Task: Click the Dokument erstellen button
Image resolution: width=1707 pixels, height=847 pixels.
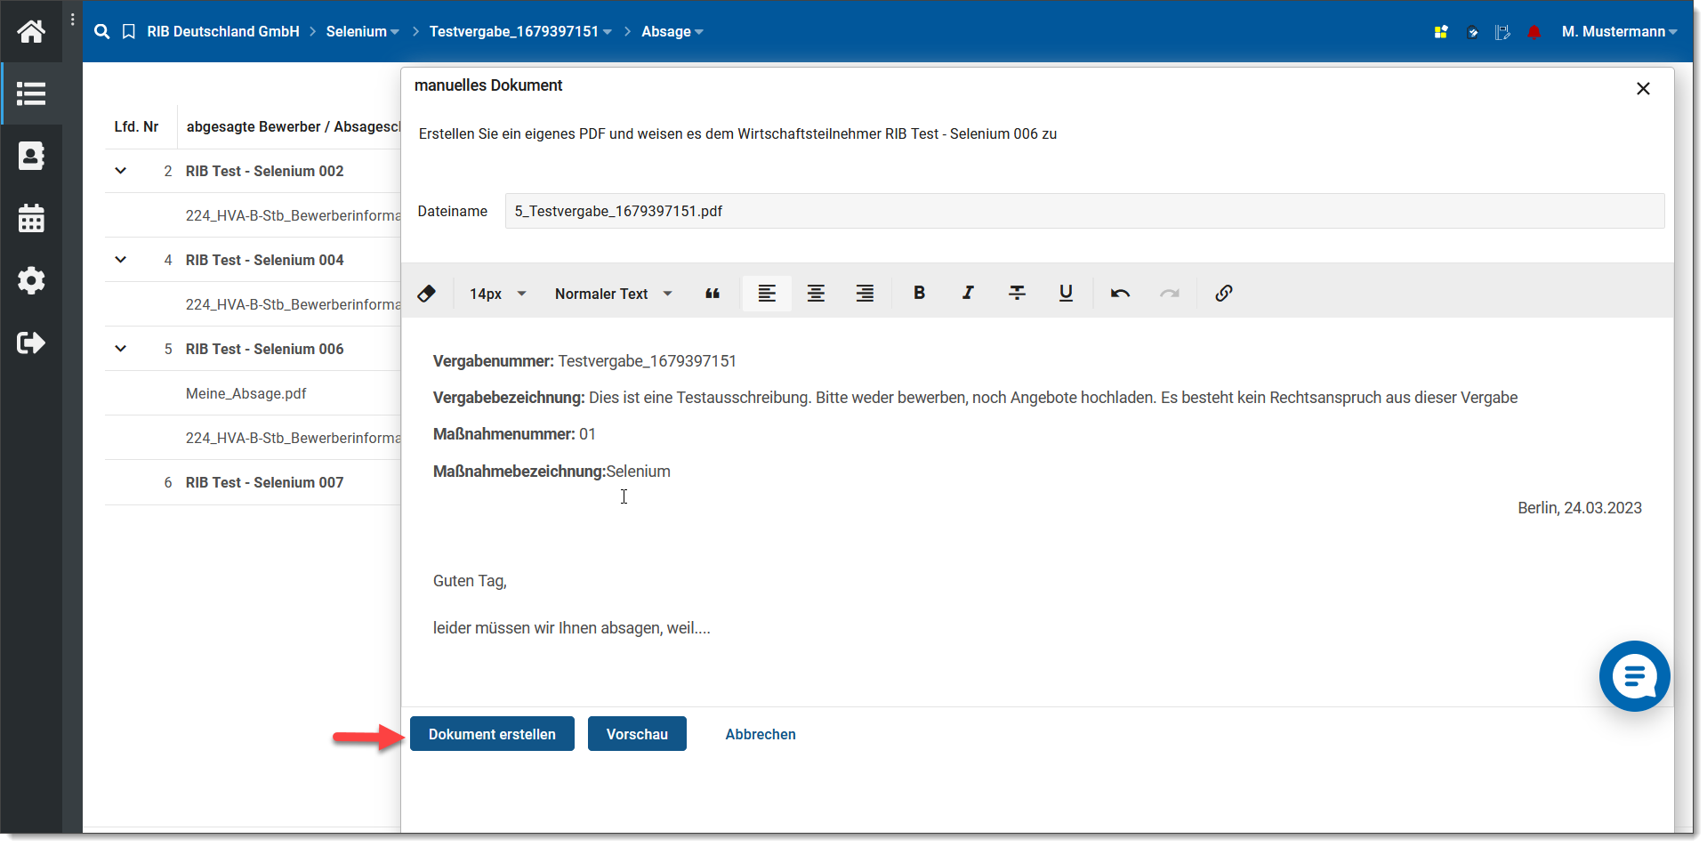Action: coord(492,734)
